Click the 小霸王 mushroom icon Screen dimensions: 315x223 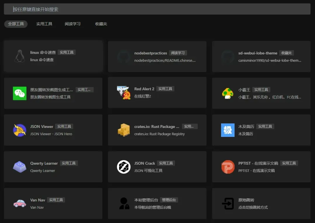tap(228, 92)
